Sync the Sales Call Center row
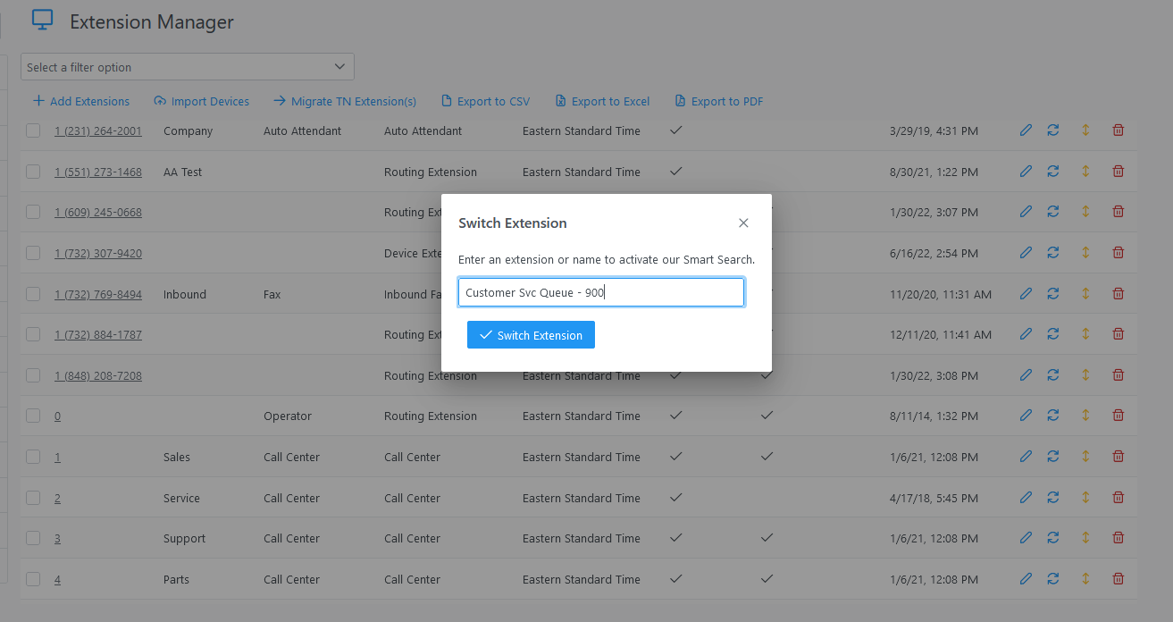The width and height of the screenshot is (1173, 622). point(1053,457)
